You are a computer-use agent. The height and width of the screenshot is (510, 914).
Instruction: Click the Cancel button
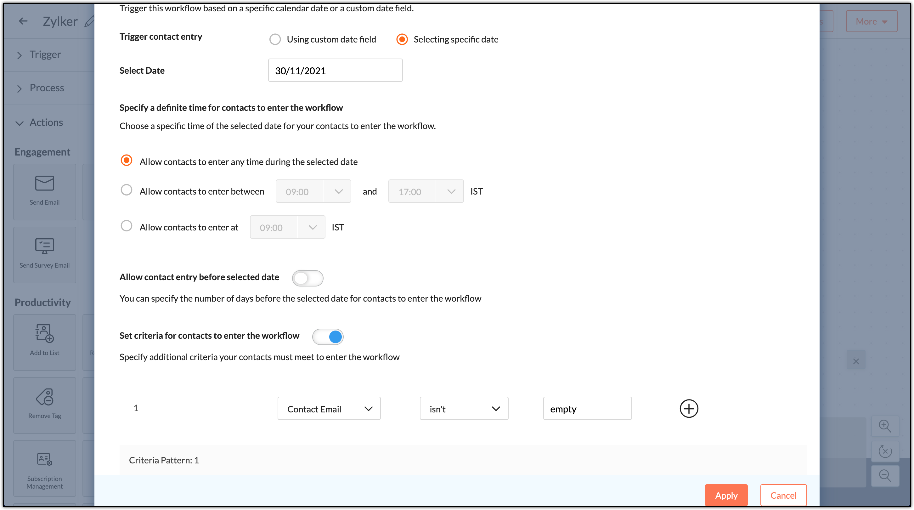click(783, 496)
